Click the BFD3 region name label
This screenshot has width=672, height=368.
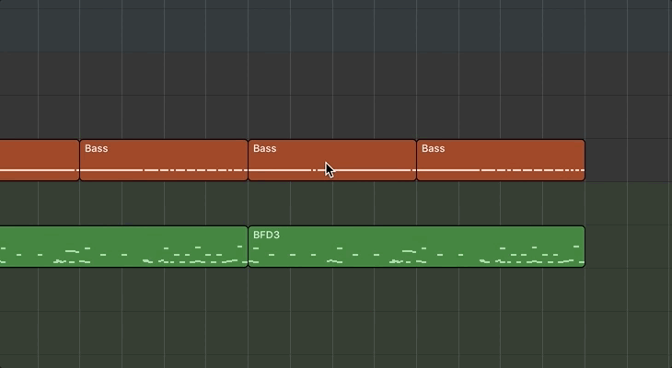point(266,235)
